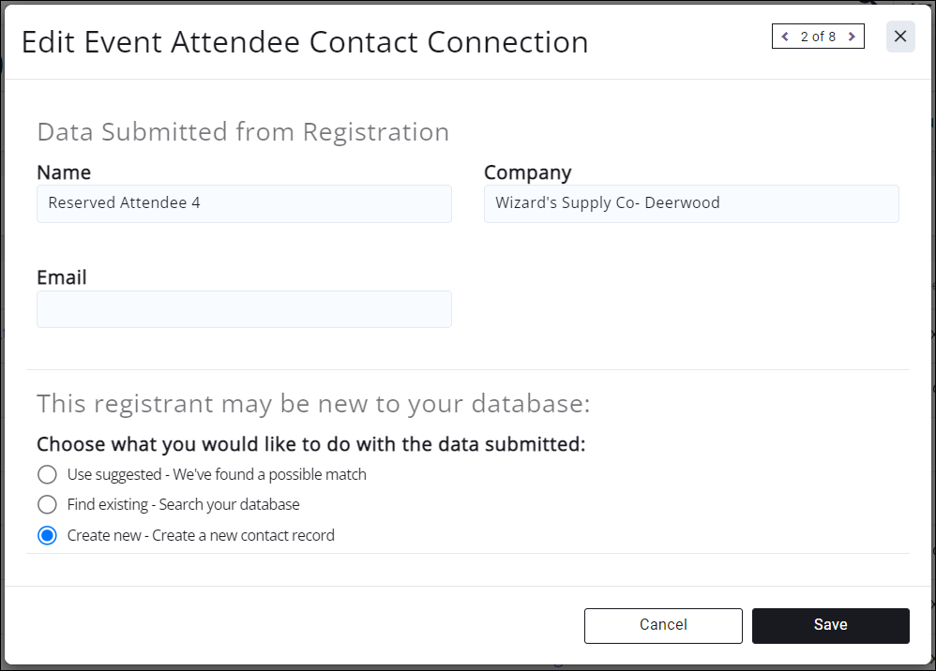Select the 'Use suggested' radio button

pyautogui.click(x=47, y=474)
